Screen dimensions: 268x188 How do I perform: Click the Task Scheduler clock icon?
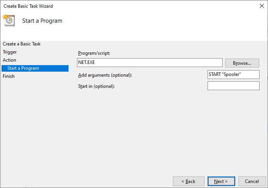(x=9, y=20)
